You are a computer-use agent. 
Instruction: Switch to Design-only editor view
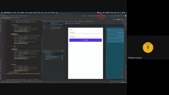[x=123, y=20]
